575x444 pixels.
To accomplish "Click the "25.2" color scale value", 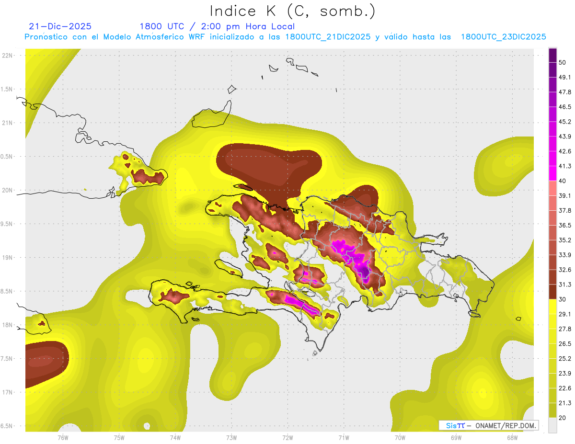I will (x=564, y=359).
